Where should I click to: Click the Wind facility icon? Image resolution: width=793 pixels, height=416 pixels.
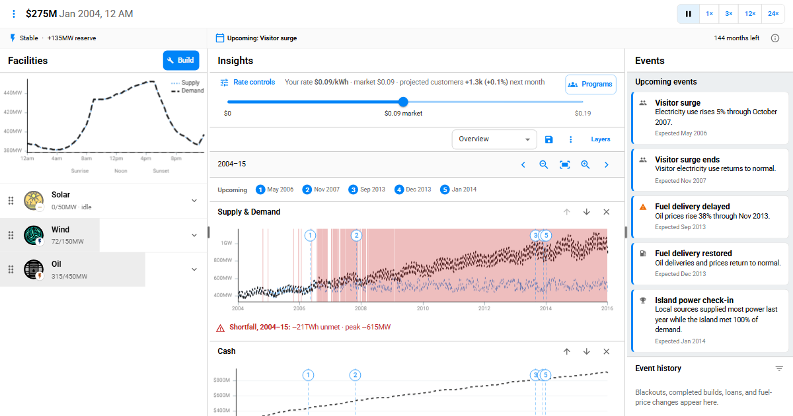pos(34,235)
